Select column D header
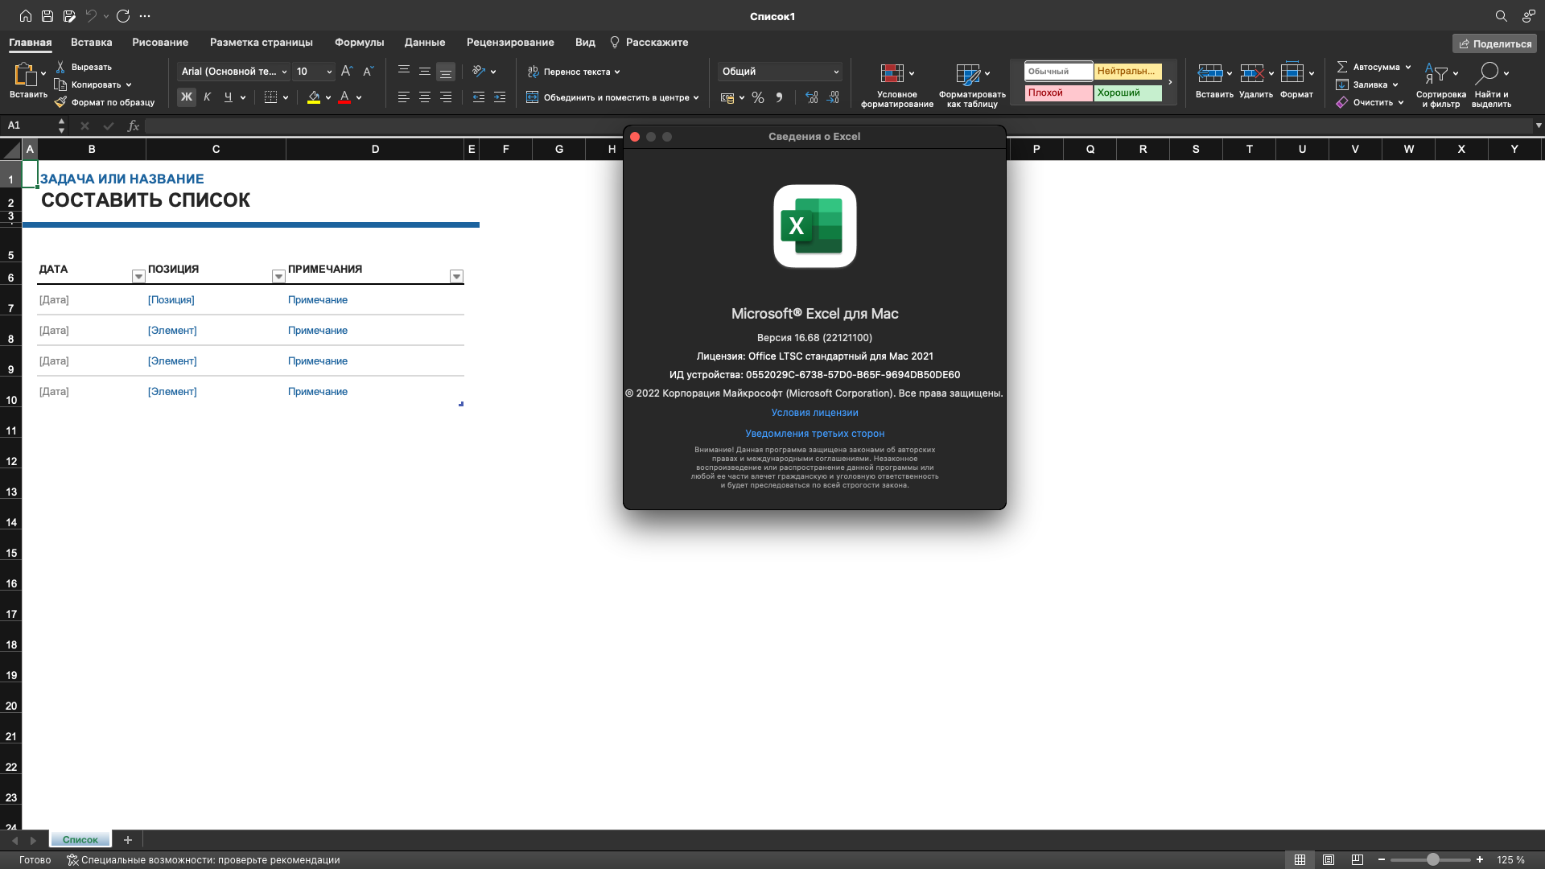The image size is (1545, 869). pyautogui.click(x=375, y=149)
